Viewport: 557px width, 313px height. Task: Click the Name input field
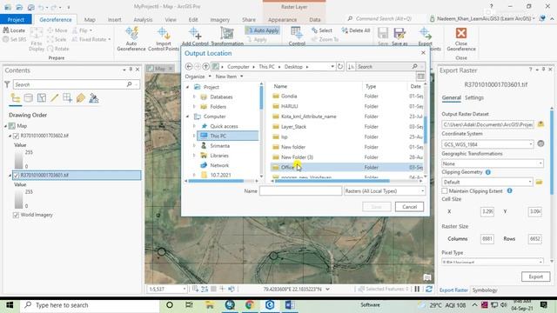click(x=300, y=191)
